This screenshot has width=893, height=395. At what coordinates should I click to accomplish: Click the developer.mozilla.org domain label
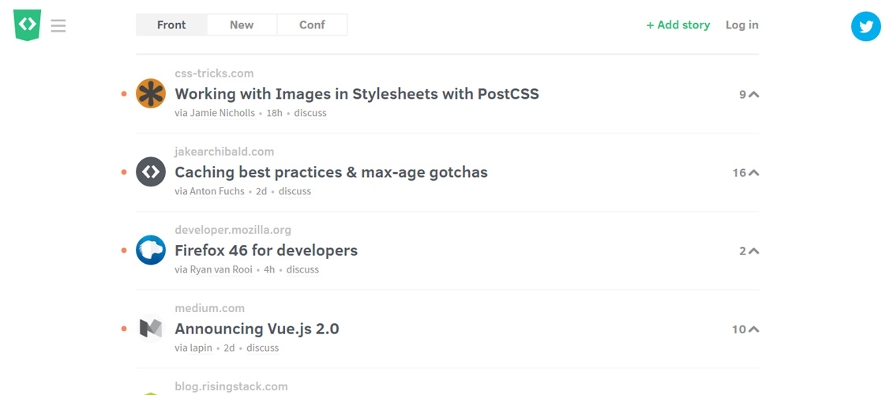pos(233,230)
